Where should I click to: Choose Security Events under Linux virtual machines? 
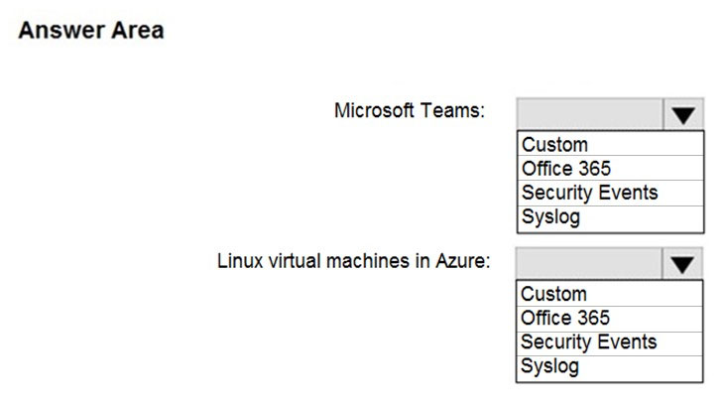(x=610, y=342)
